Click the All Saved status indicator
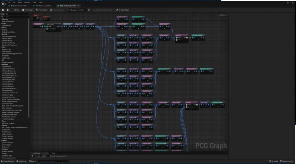 point(273,161)
